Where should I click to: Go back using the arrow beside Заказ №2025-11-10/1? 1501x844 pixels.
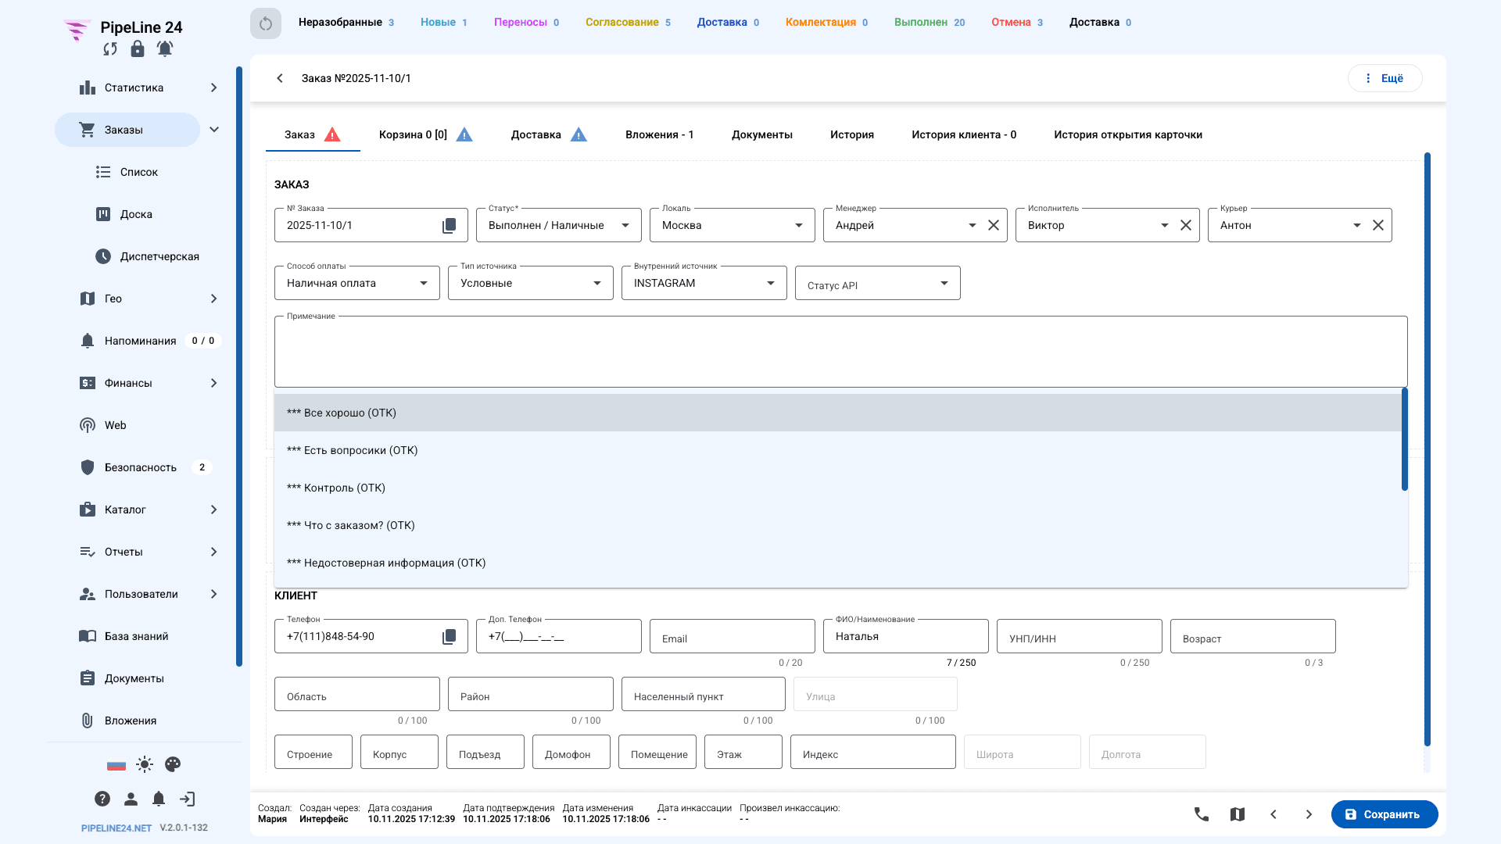280,78
